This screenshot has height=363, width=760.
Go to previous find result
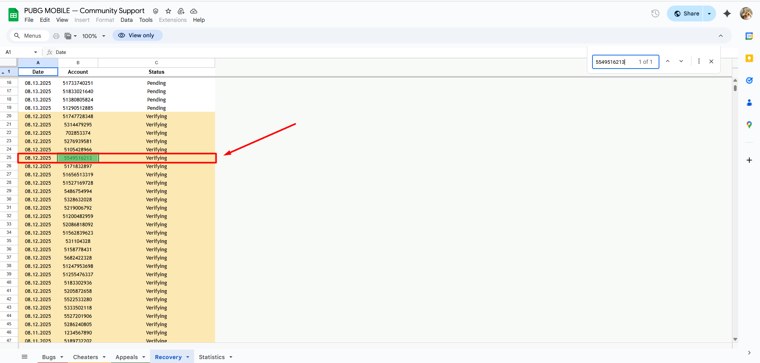(668, 61)
